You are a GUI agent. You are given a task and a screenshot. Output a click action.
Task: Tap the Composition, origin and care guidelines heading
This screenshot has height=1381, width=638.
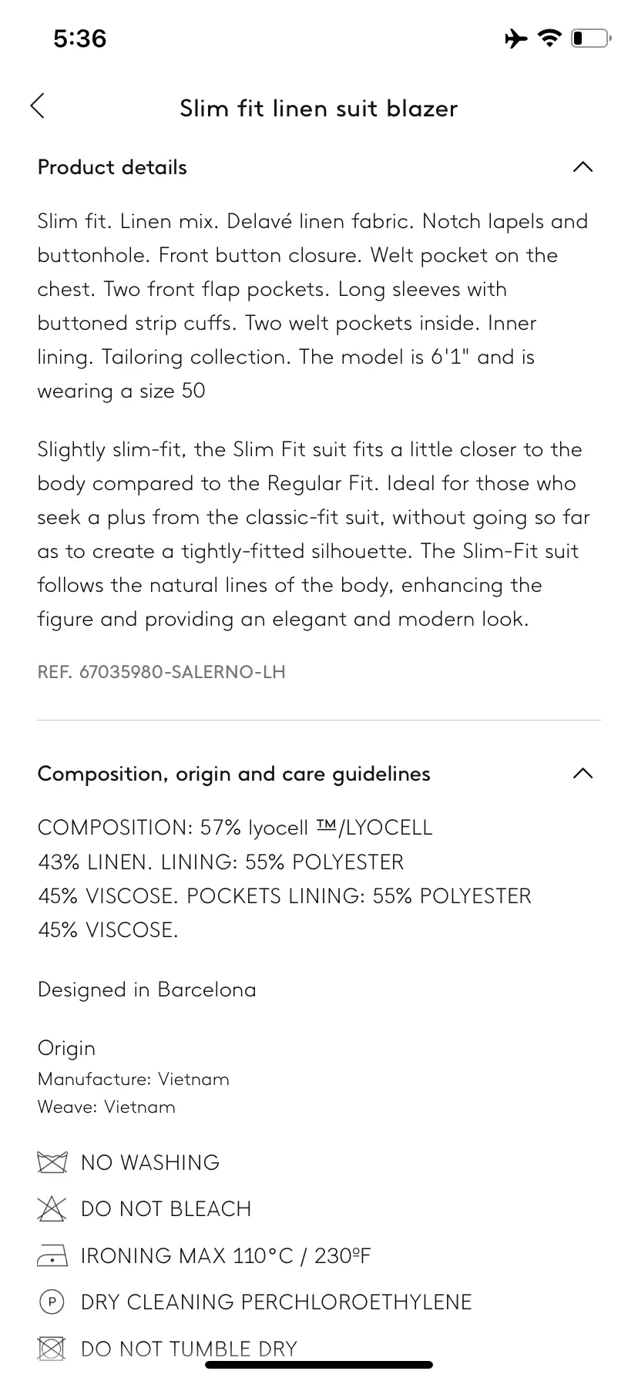[234, 774]
